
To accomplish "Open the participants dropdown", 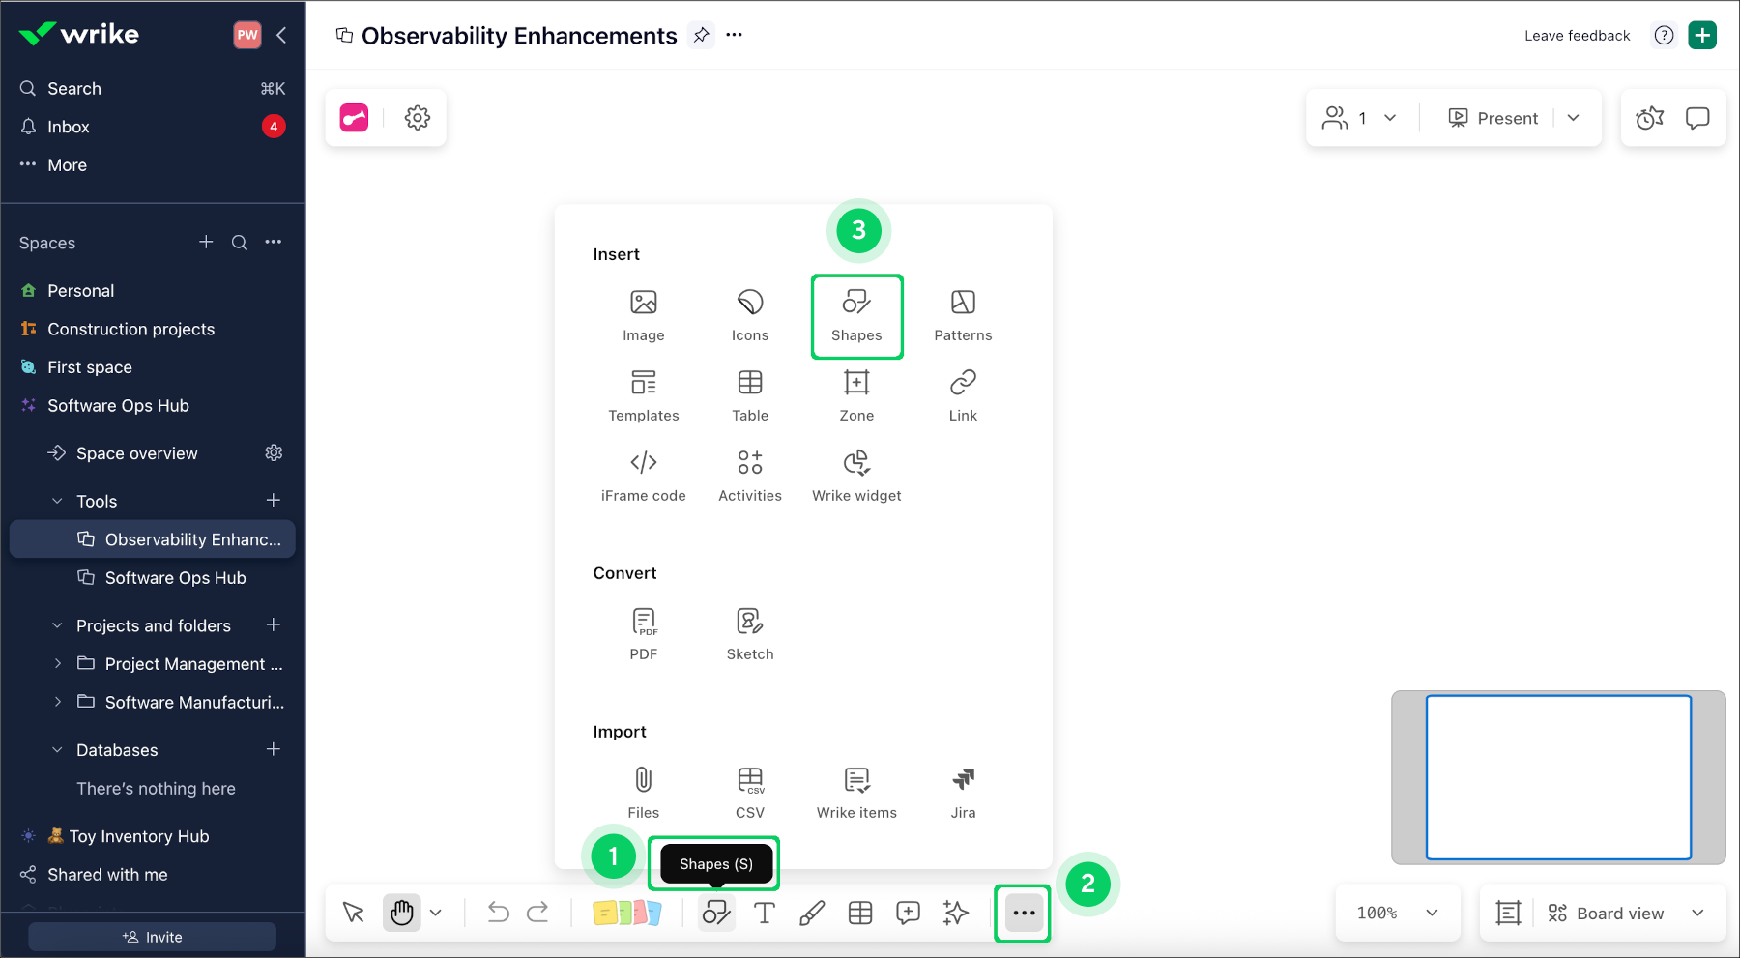I will (1361, 118).
